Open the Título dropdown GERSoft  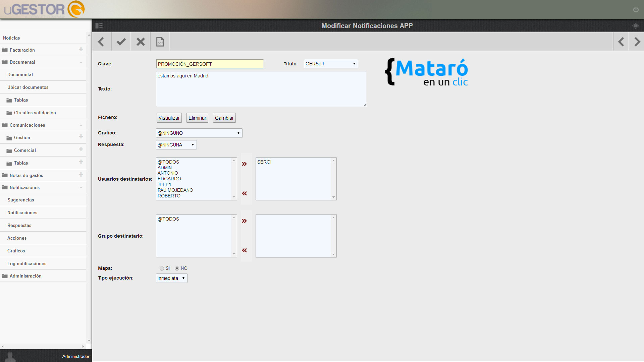click(331, 64)
